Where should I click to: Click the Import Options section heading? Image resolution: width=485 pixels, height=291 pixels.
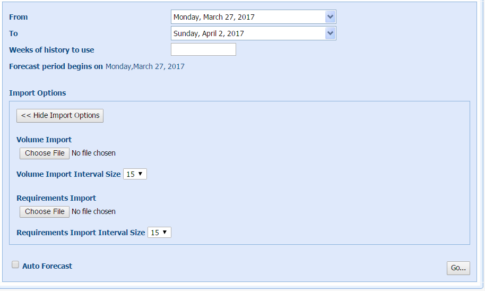[38, 93]
